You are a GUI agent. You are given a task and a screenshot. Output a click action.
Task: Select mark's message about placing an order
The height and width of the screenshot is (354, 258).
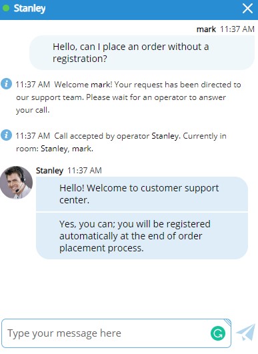click(x=142, y=53)
